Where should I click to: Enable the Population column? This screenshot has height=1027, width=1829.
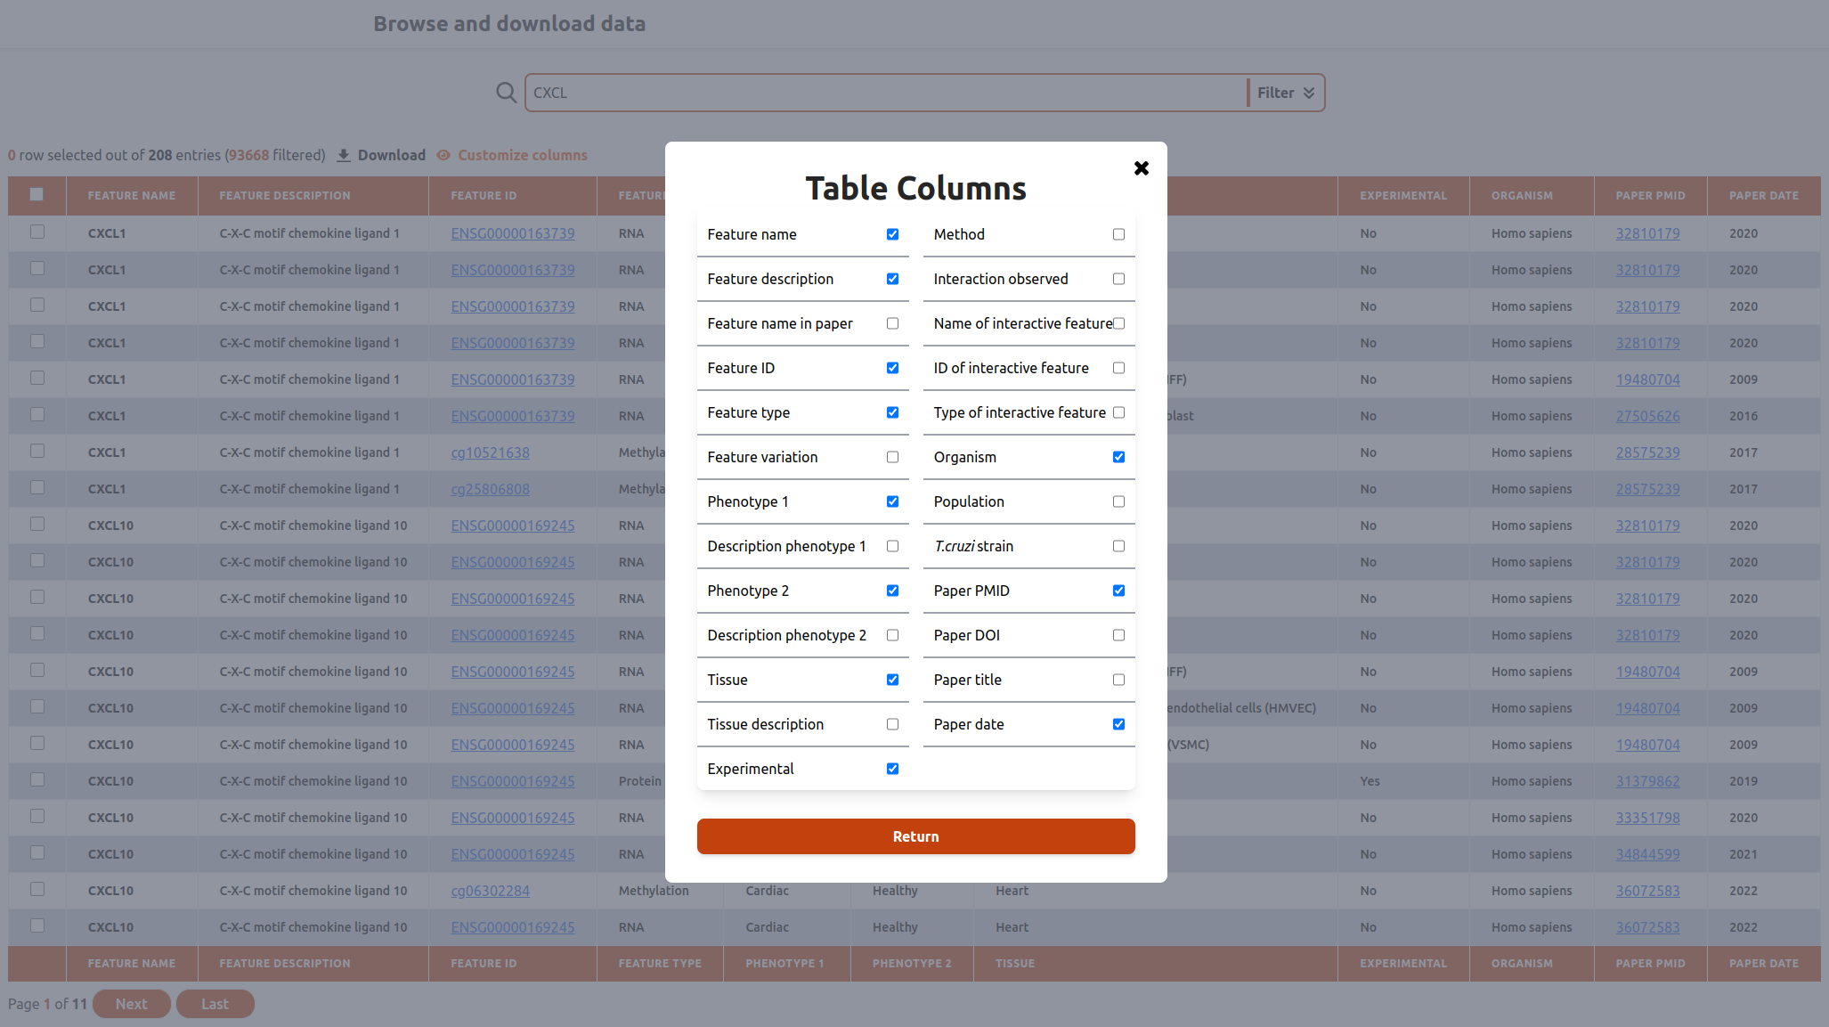pos(1118,501)
